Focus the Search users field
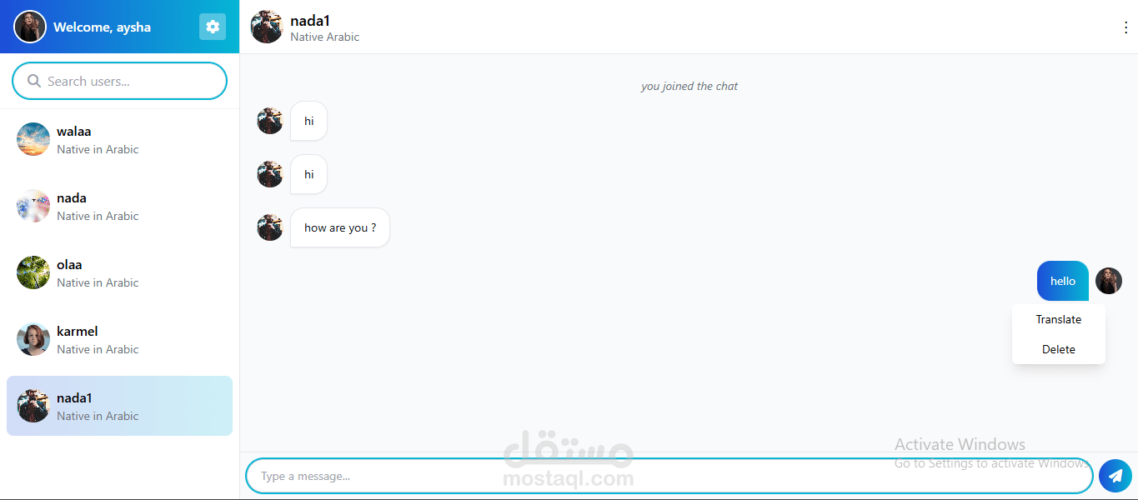 (x=119, y=81)
